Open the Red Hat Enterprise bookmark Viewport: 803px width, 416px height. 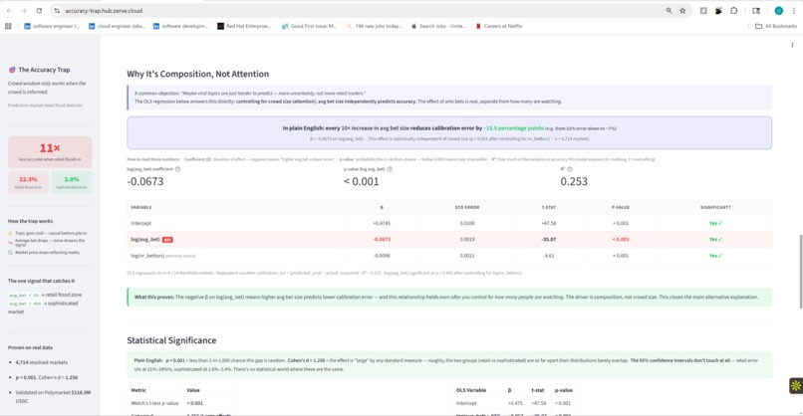click(x=244, y=26)
